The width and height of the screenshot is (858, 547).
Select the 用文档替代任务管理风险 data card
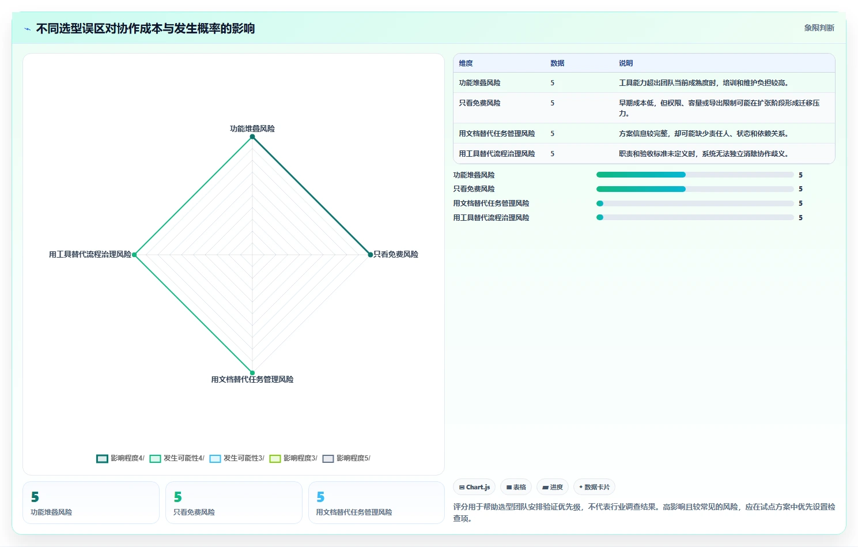[376, 503]
